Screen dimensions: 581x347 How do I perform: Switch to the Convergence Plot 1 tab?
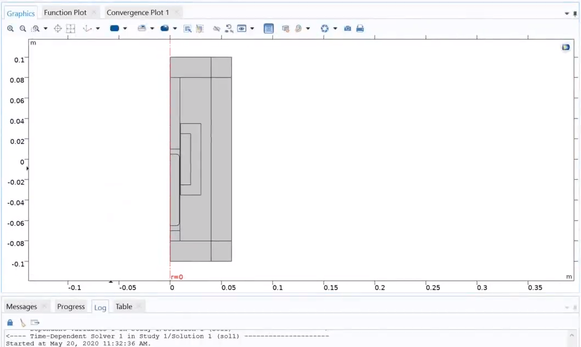[139, 12]
